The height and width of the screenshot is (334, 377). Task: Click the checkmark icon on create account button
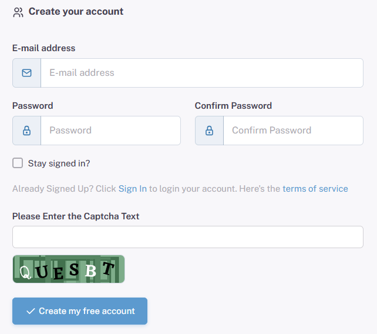point(31,311)
